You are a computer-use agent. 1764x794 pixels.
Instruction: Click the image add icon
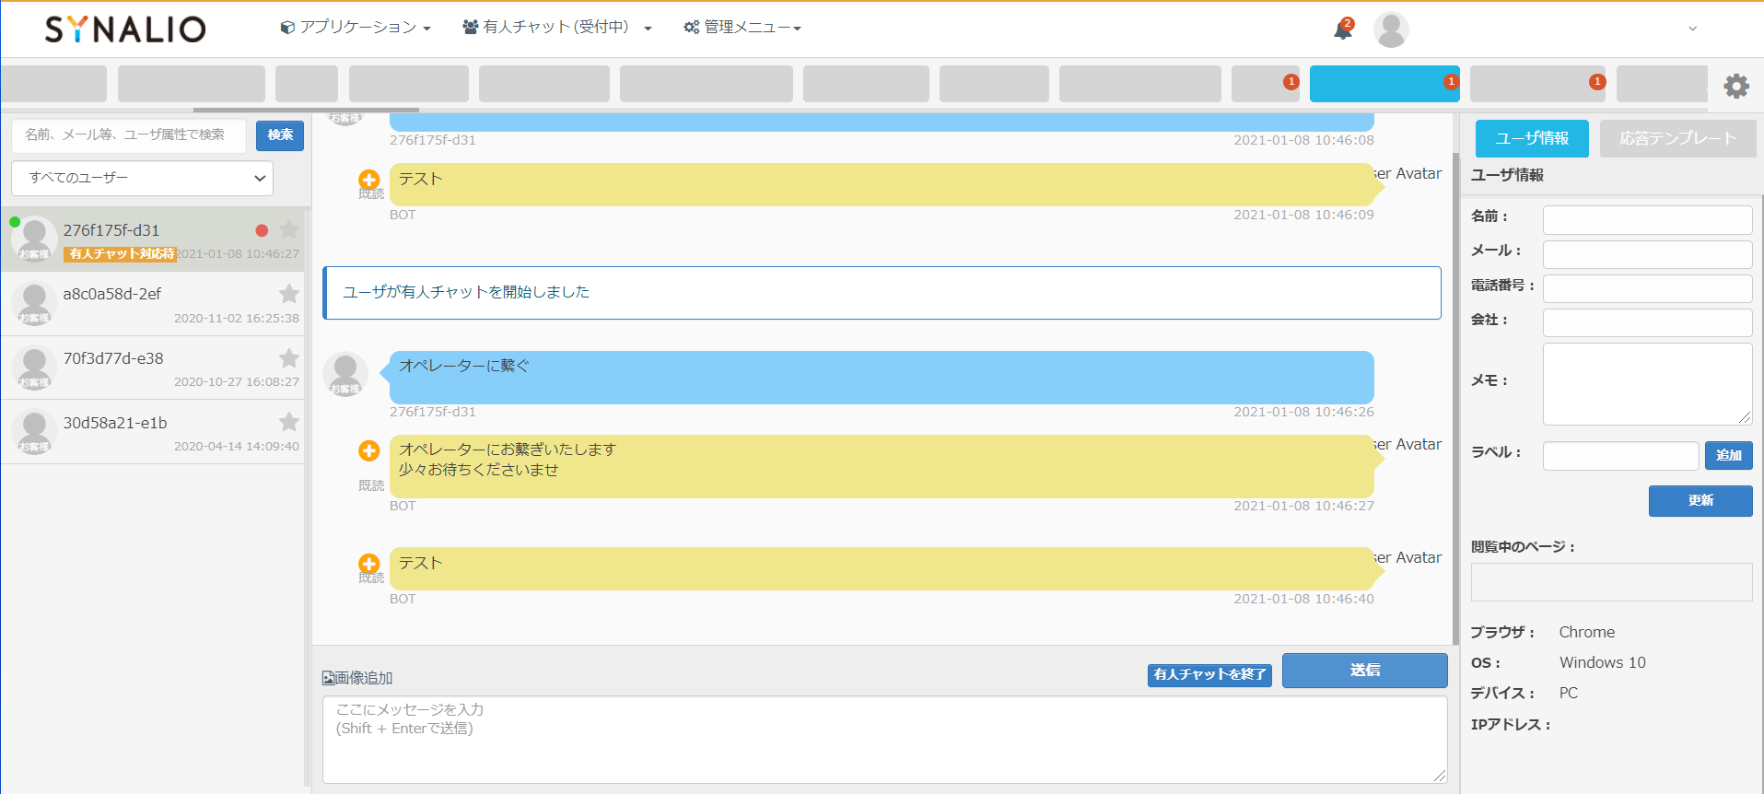point(329,678)
